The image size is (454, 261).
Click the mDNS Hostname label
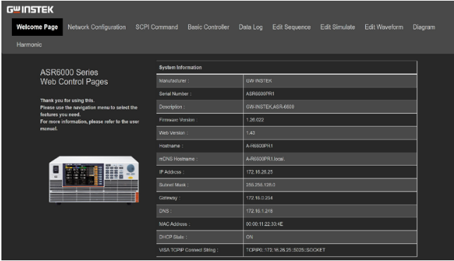coord(178,159)
